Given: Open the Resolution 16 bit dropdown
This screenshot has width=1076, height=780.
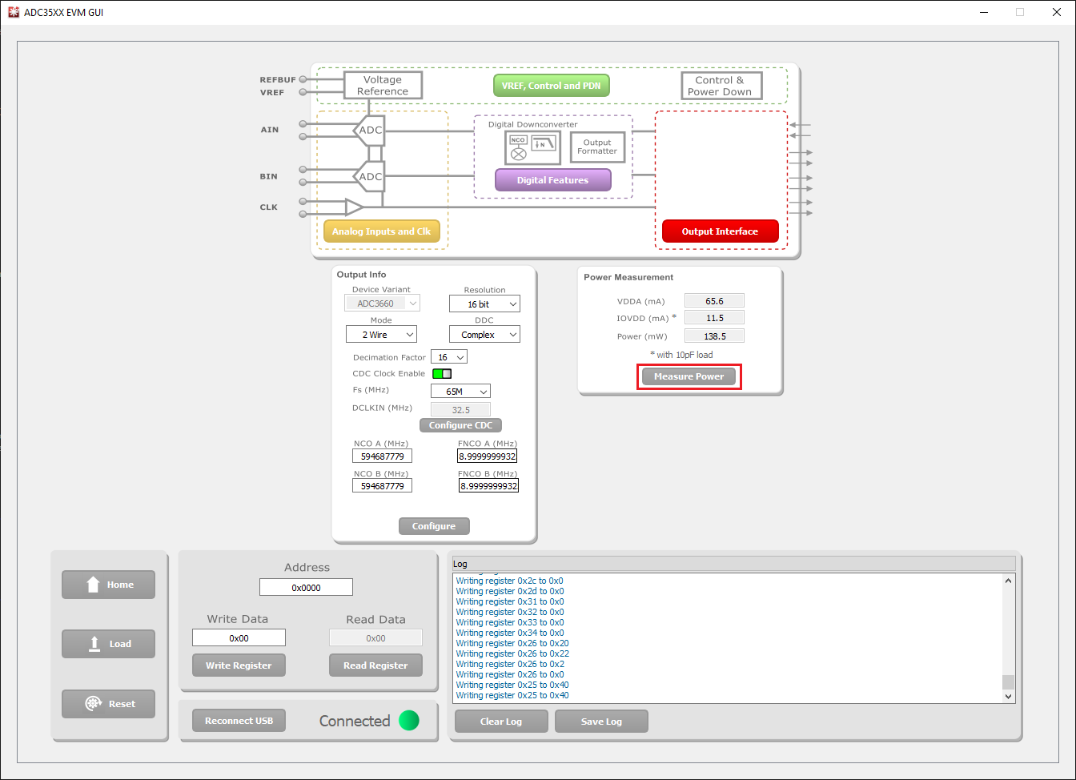Looking at the screenshot, I should 484,304.
